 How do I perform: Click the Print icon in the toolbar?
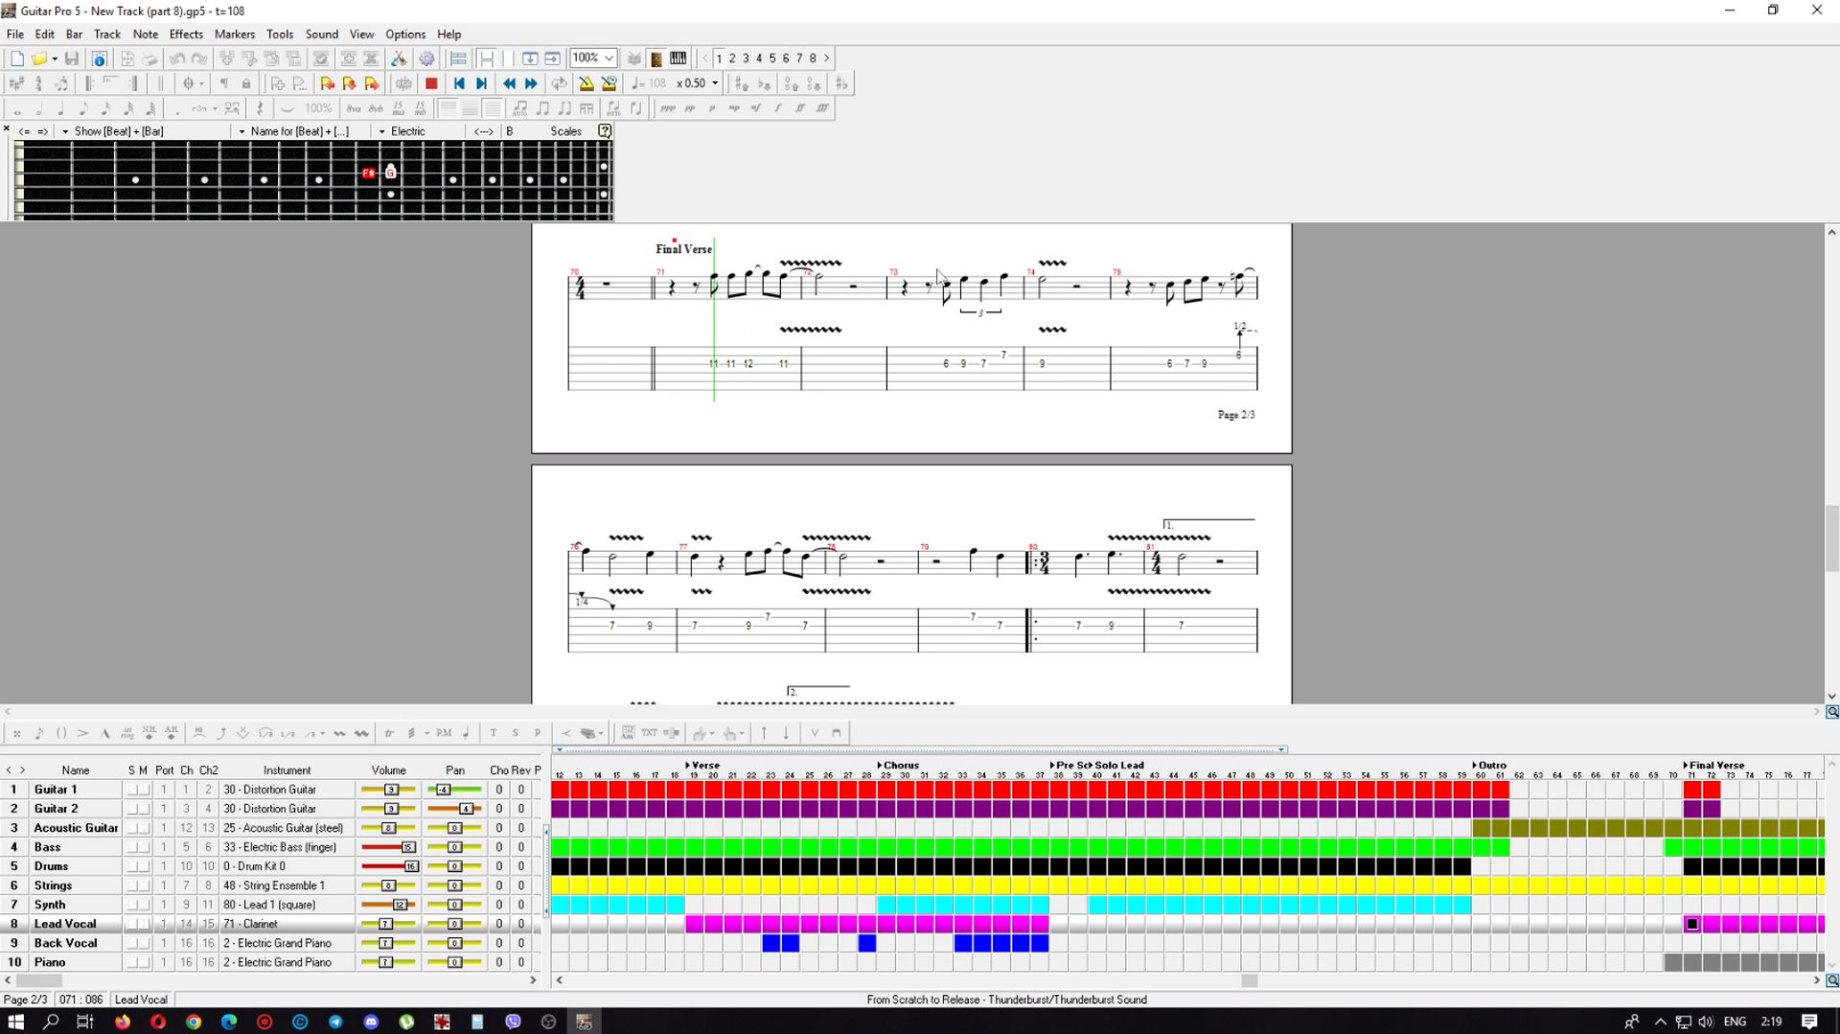[x=149, y=58]
